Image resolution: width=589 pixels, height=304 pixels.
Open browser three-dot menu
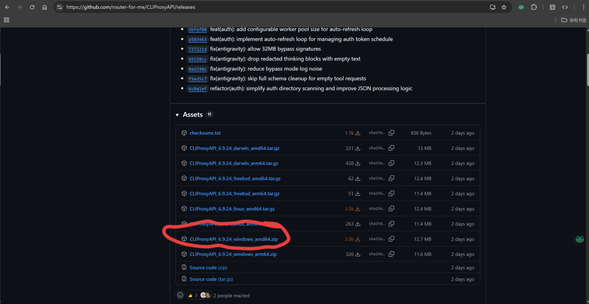click(583, 7)
